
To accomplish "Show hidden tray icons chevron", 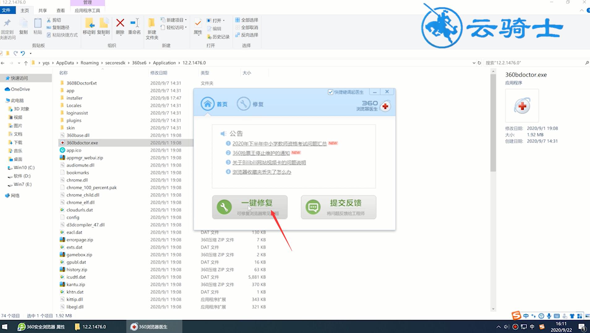I will point(498,327).
